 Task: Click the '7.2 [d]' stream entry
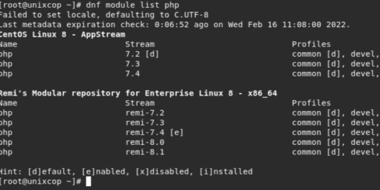pyautogui.click(x=142, y=54)
